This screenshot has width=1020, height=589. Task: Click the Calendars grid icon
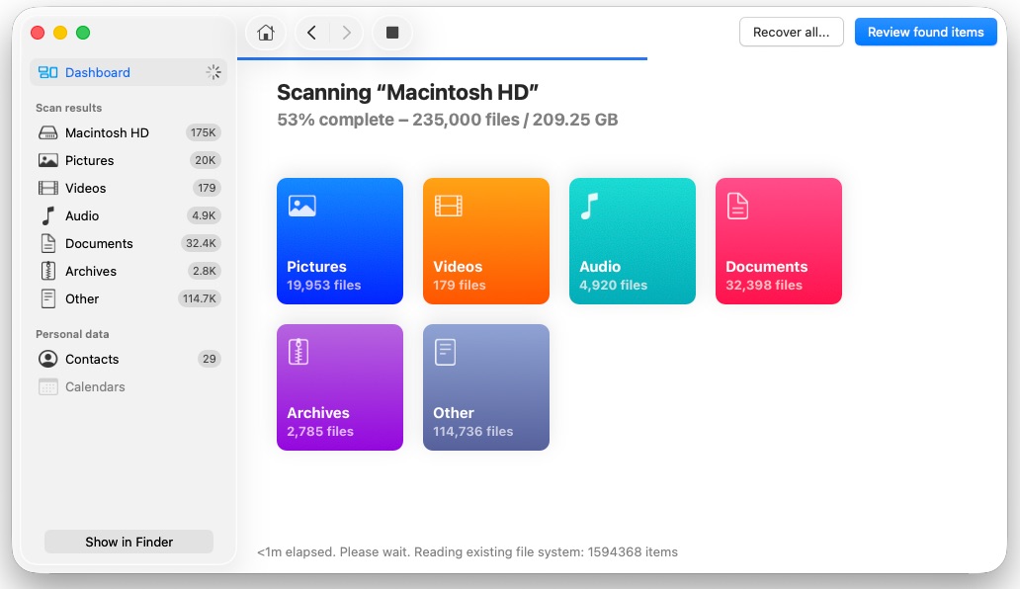click(47, 386)
